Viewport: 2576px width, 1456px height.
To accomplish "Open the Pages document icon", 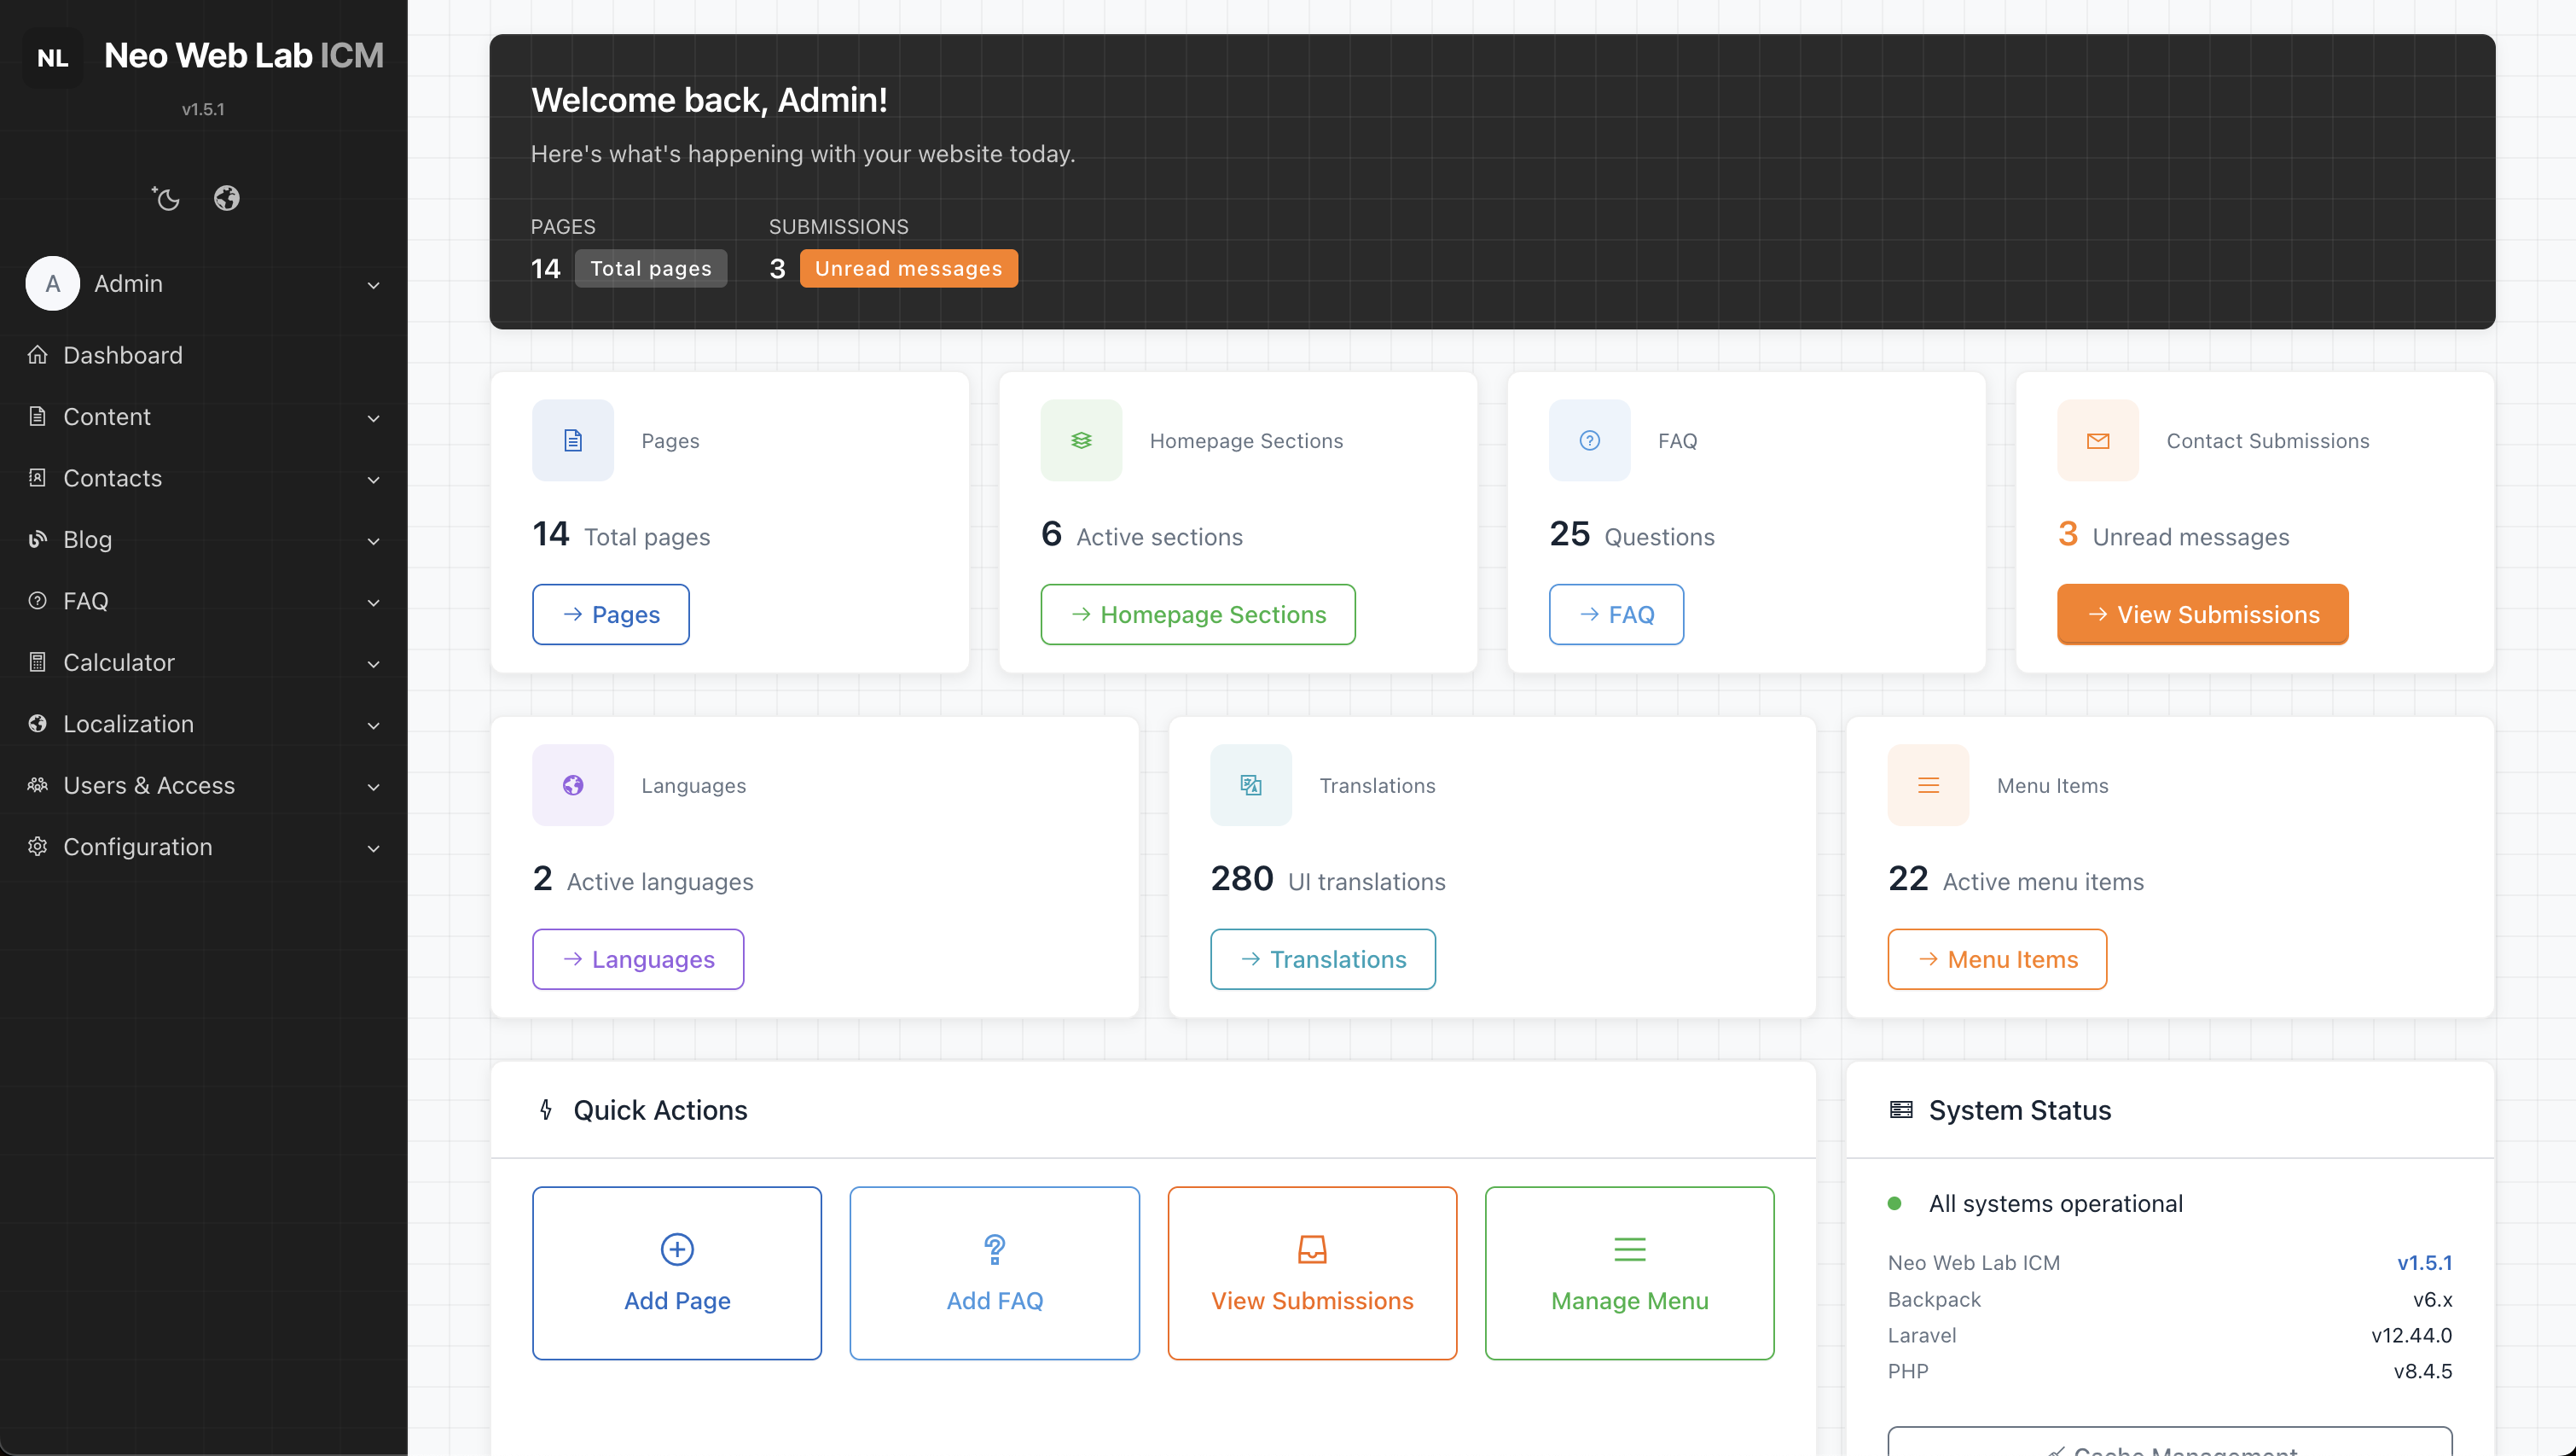I will (x=572, y=440).
